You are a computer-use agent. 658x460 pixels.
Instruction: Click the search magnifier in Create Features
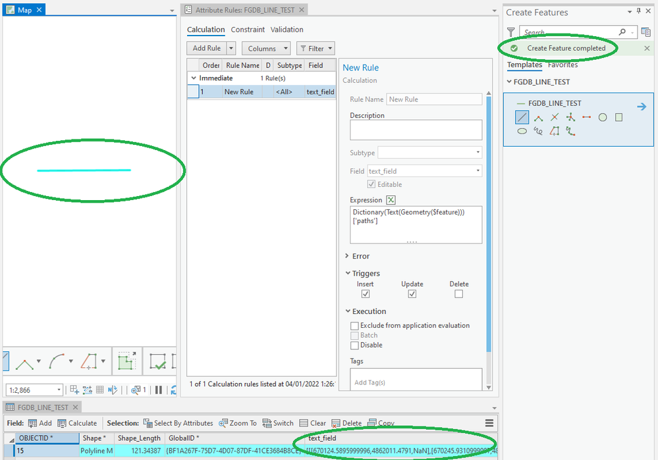point(622,32)
